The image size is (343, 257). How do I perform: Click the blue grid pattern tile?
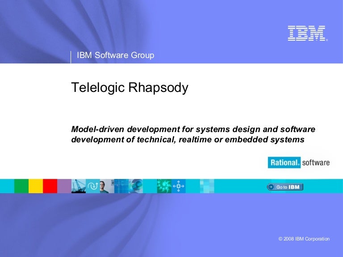pyautogui.click(x=121, y=186)
